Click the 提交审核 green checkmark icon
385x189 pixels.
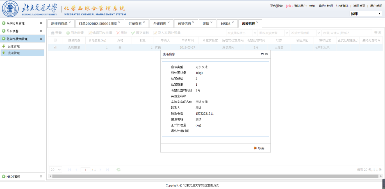tap(133, 33)
